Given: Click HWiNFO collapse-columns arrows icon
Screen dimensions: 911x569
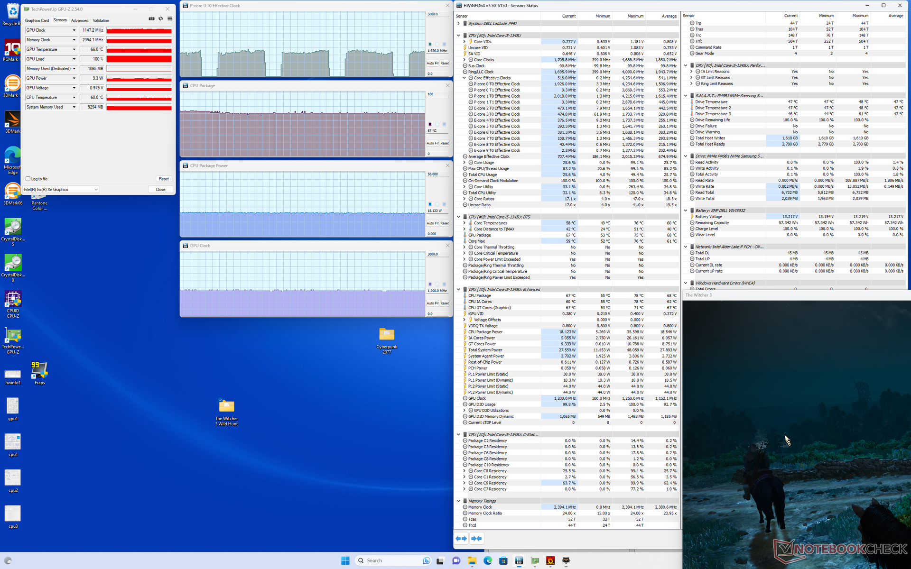Looking at the screenshot, I should [476, 538].
